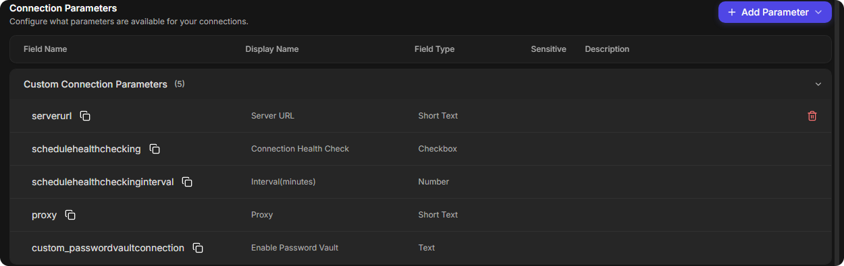
Task: Select the Connection Health Check row
Action: click(421, 149)
